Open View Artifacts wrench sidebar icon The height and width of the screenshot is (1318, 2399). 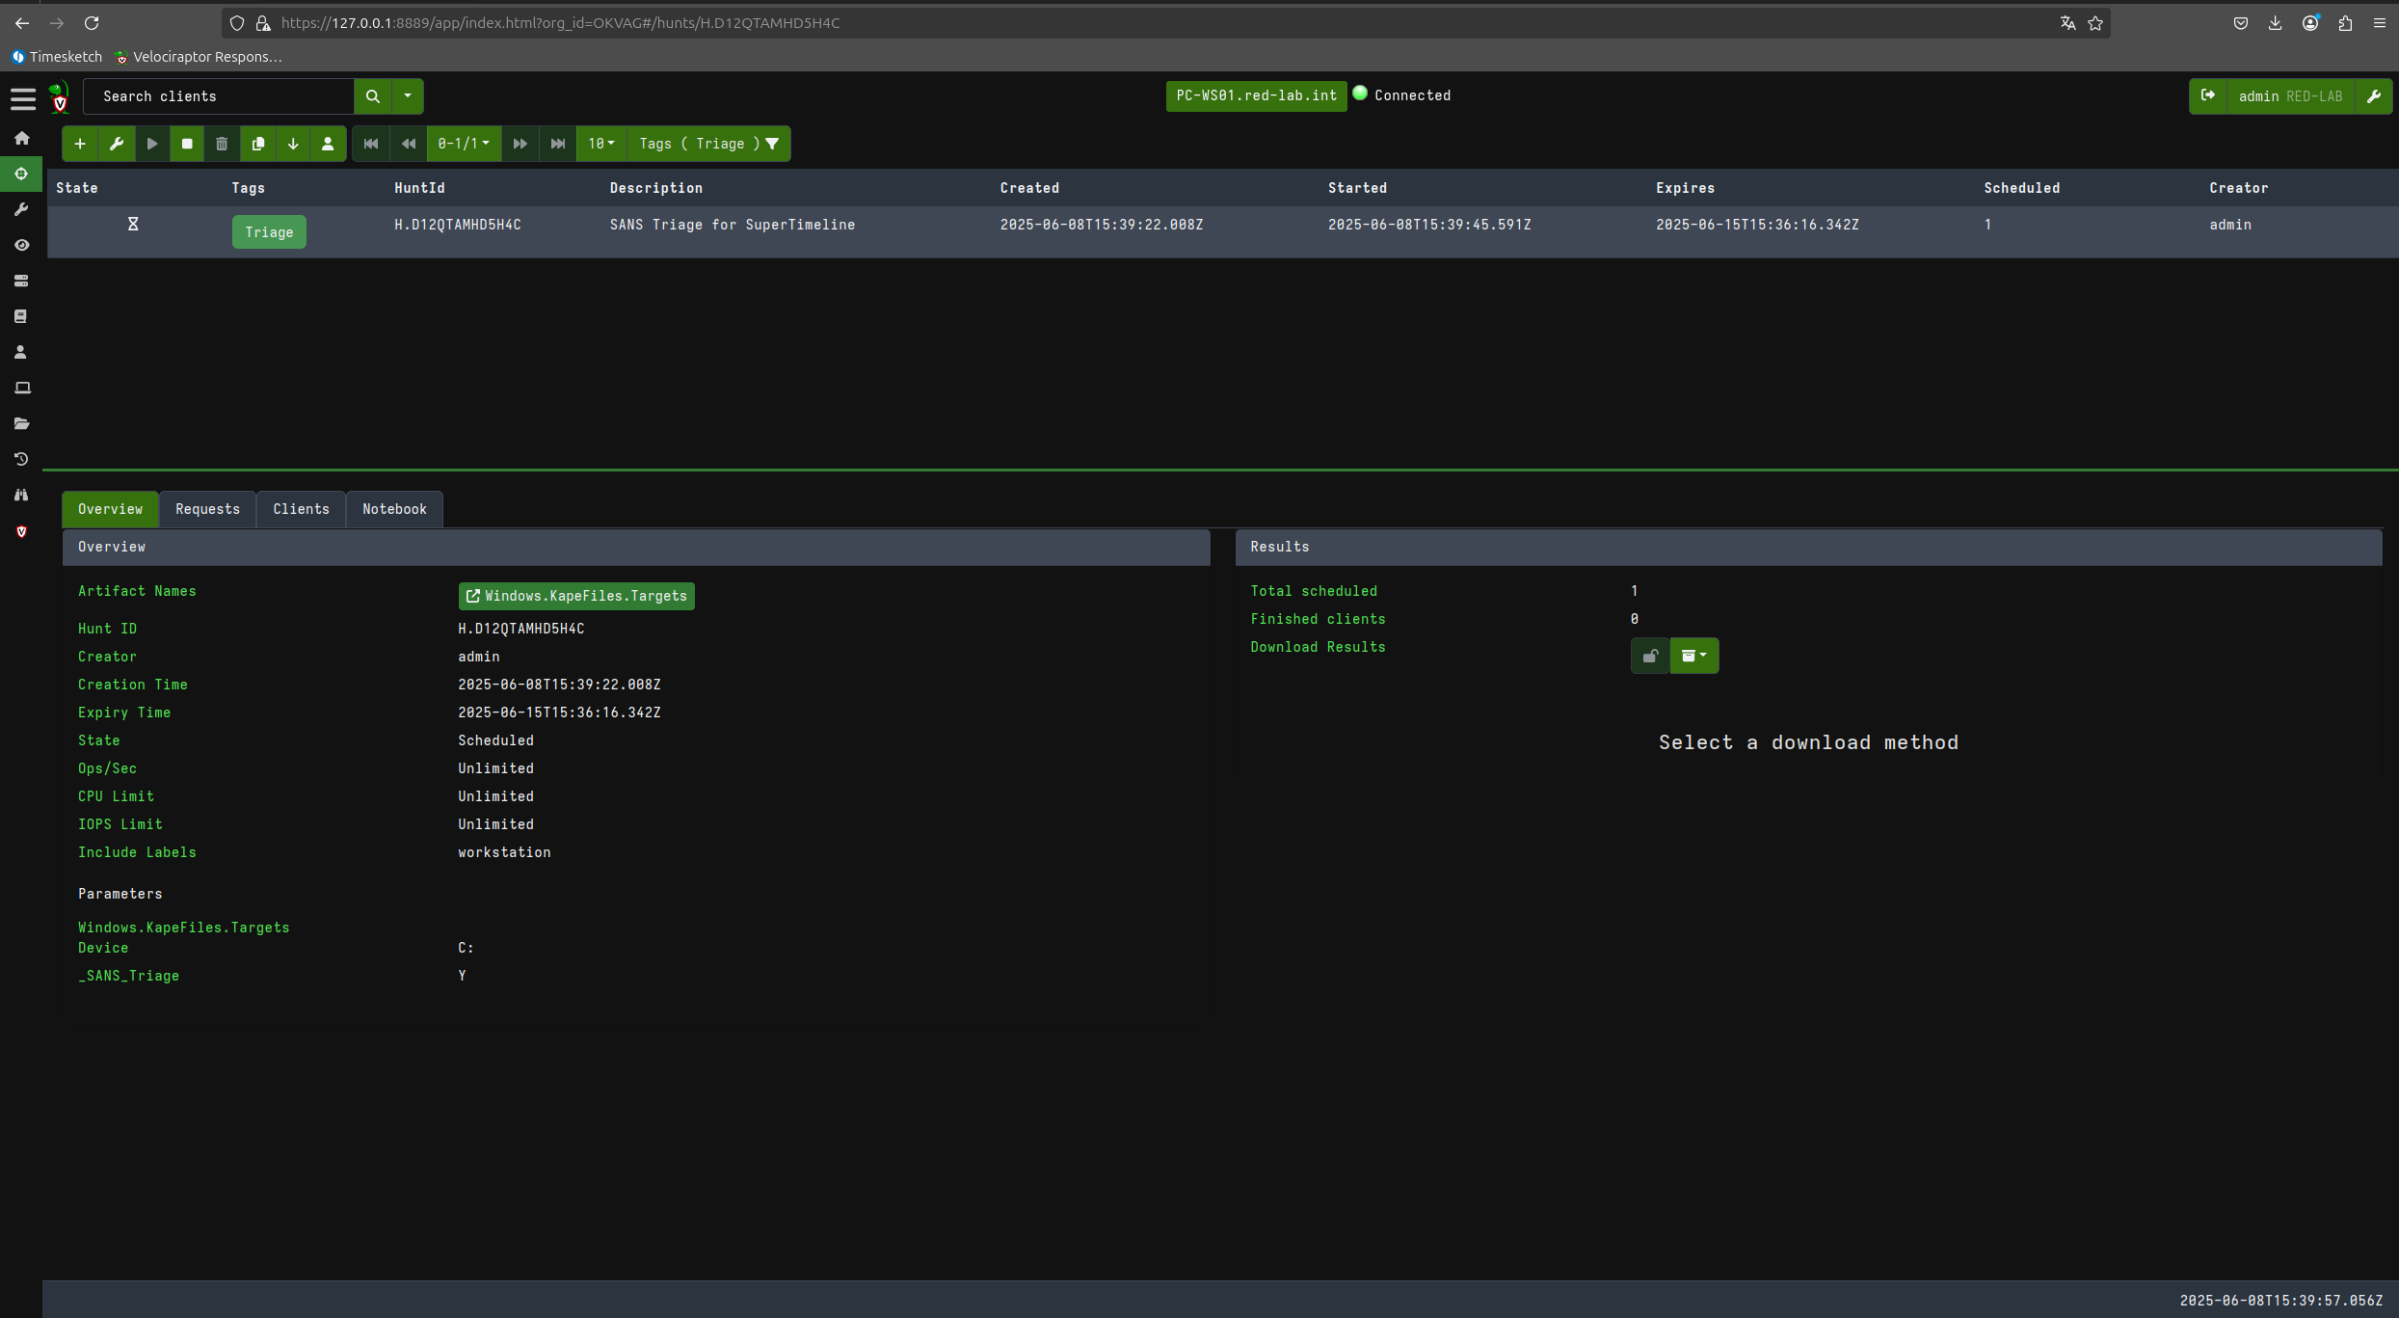21,209
